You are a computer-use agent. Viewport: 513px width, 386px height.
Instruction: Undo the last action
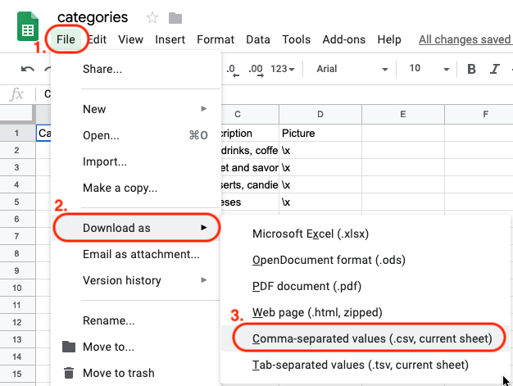pos(28,69)
